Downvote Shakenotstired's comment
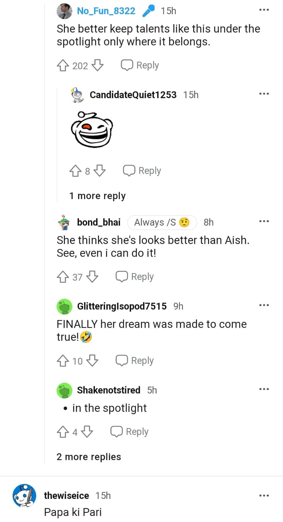The width and height of the screenshot is (283, 522). coord(87,432)
